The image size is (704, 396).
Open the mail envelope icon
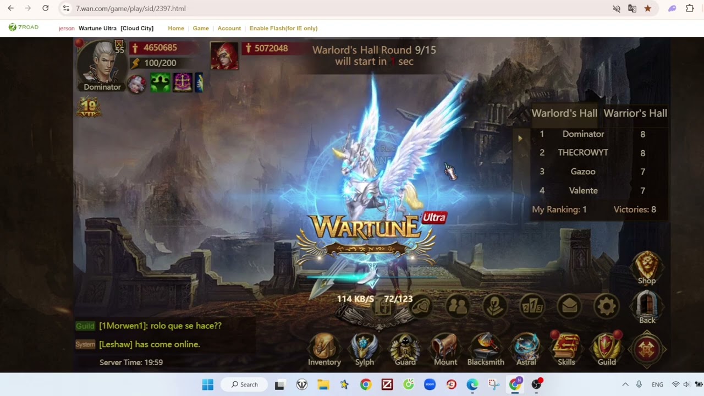coord(569,306)
